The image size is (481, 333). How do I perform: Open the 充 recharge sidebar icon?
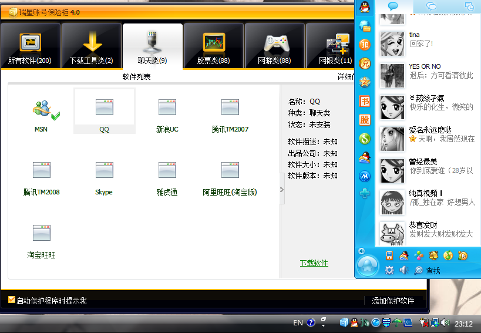(x=365, y=63)
